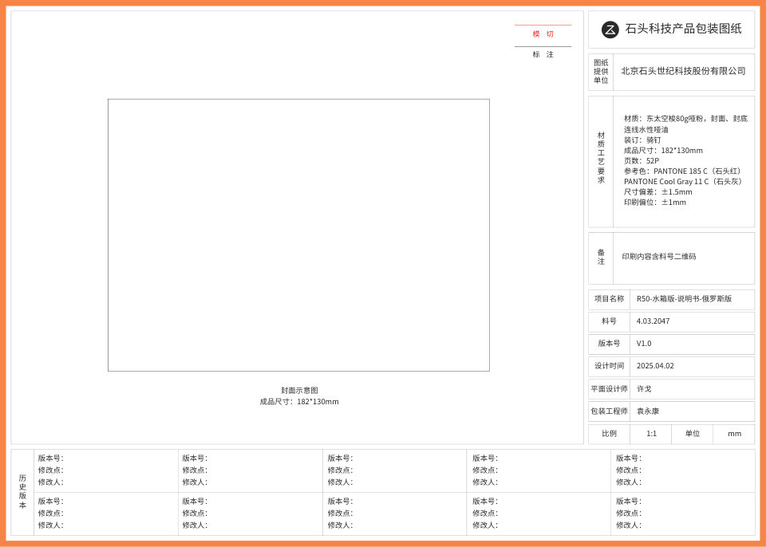
Task: Click the 封面示意图 caption text
Action: pyautogui.click(x=299, y=390)
